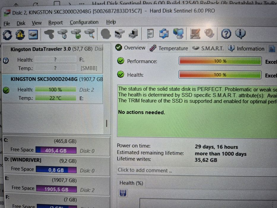The image size is (277, 208).
Task: Click the DataTraveler '[SMBB]' label
Action: (x=89, y=68)
